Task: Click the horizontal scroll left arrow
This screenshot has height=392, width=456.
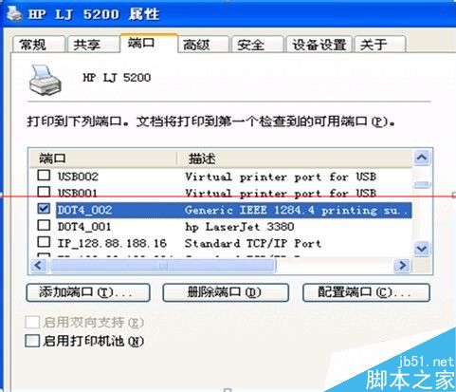Action: [x=39, y=265]
